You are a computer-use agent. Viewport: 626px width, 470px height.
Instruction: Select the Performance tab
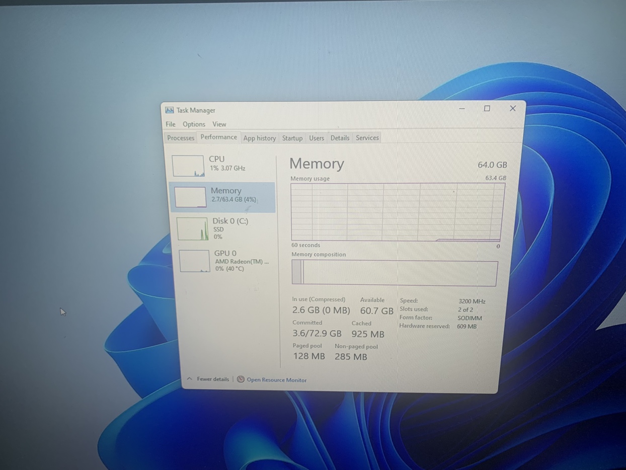[218, 137]
